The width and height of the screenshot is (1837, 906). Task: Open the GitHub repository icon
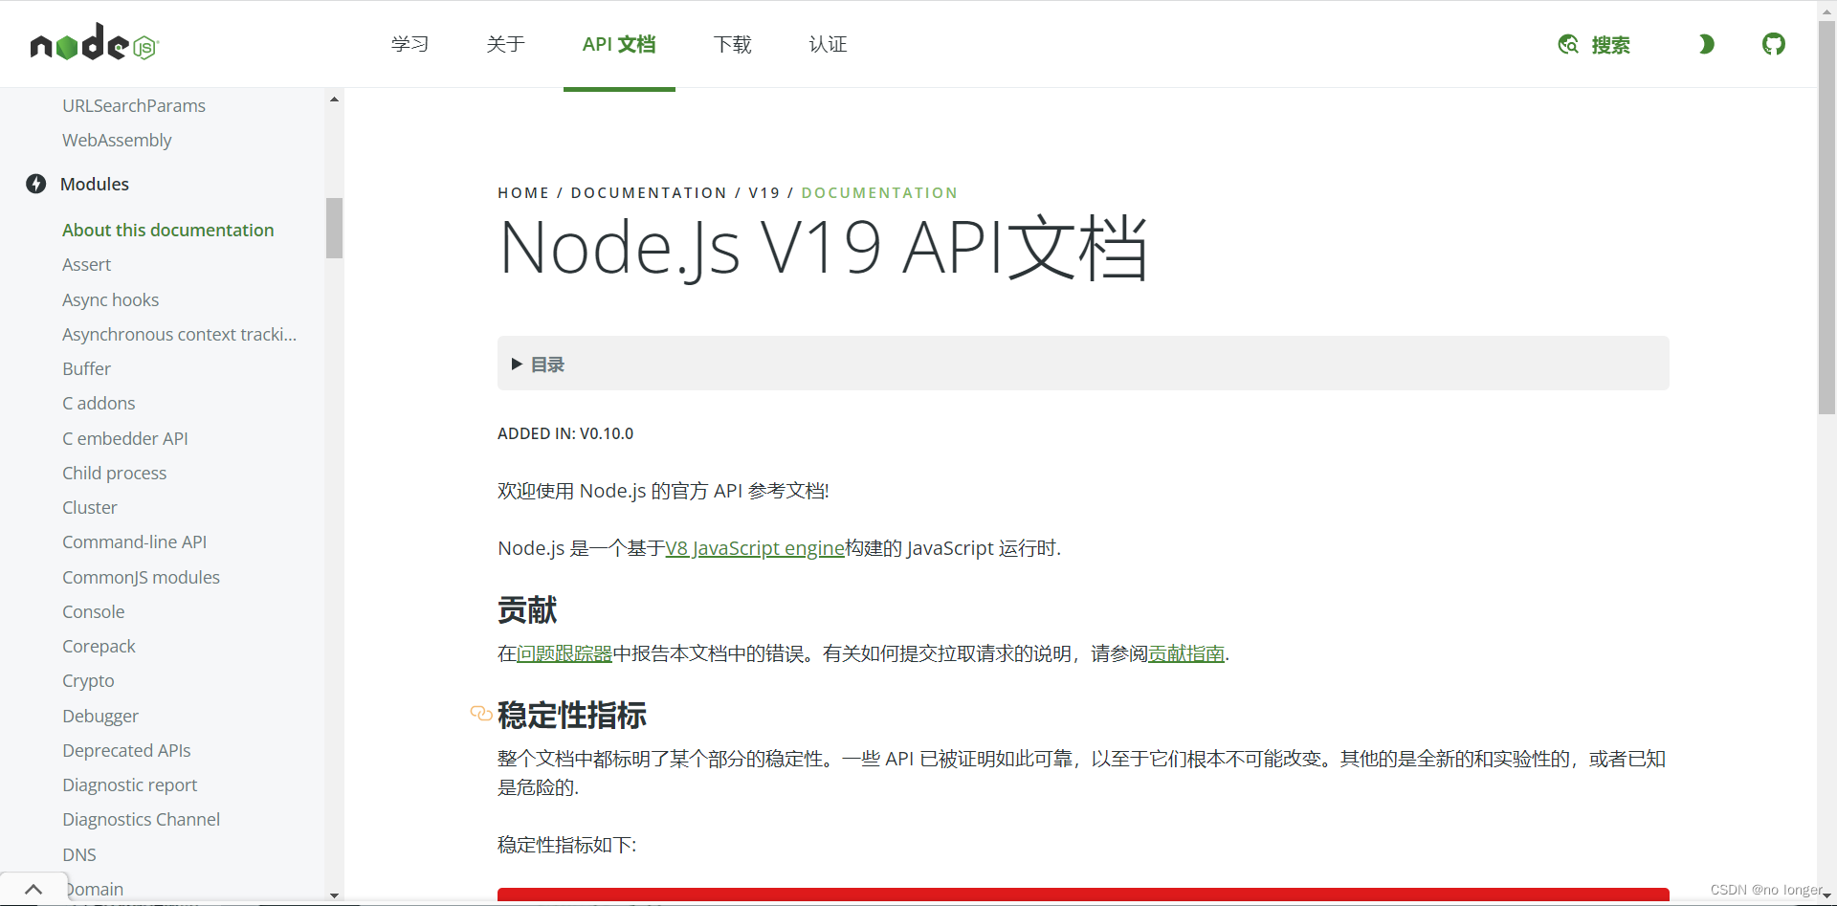(1773, 44)
